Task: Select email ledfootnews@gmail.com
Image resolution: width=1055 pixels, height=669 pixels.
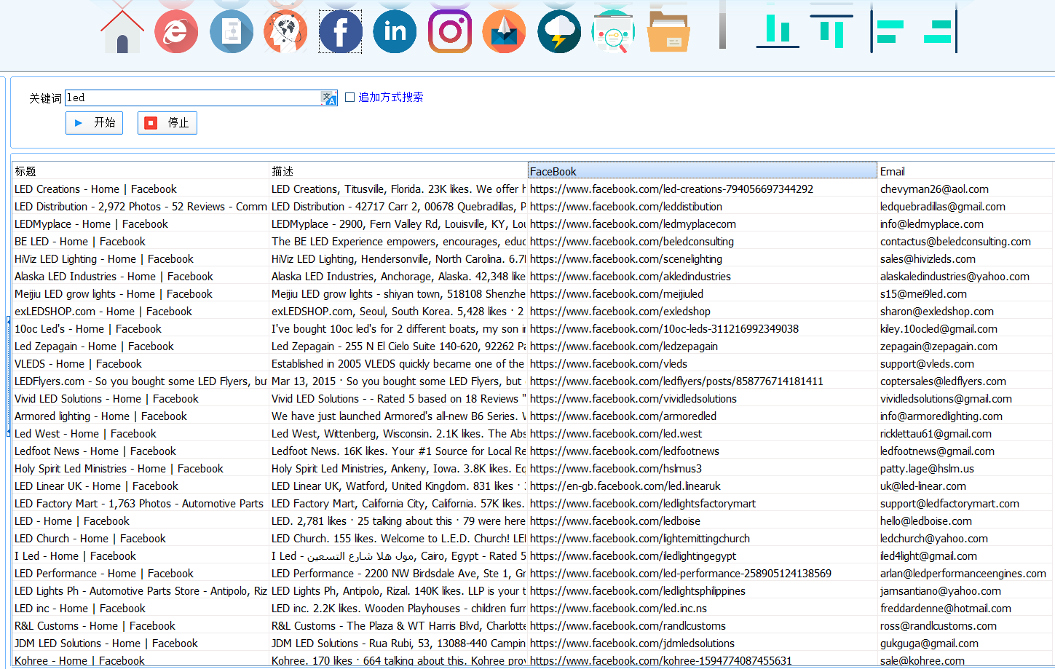Action: click(937, 451)
